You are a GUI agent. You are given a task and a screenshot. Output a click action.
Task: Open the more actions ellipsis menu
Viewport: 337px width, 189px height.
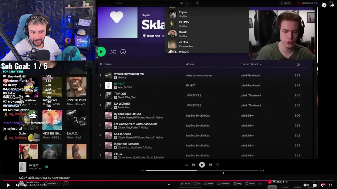click(260, 184)
